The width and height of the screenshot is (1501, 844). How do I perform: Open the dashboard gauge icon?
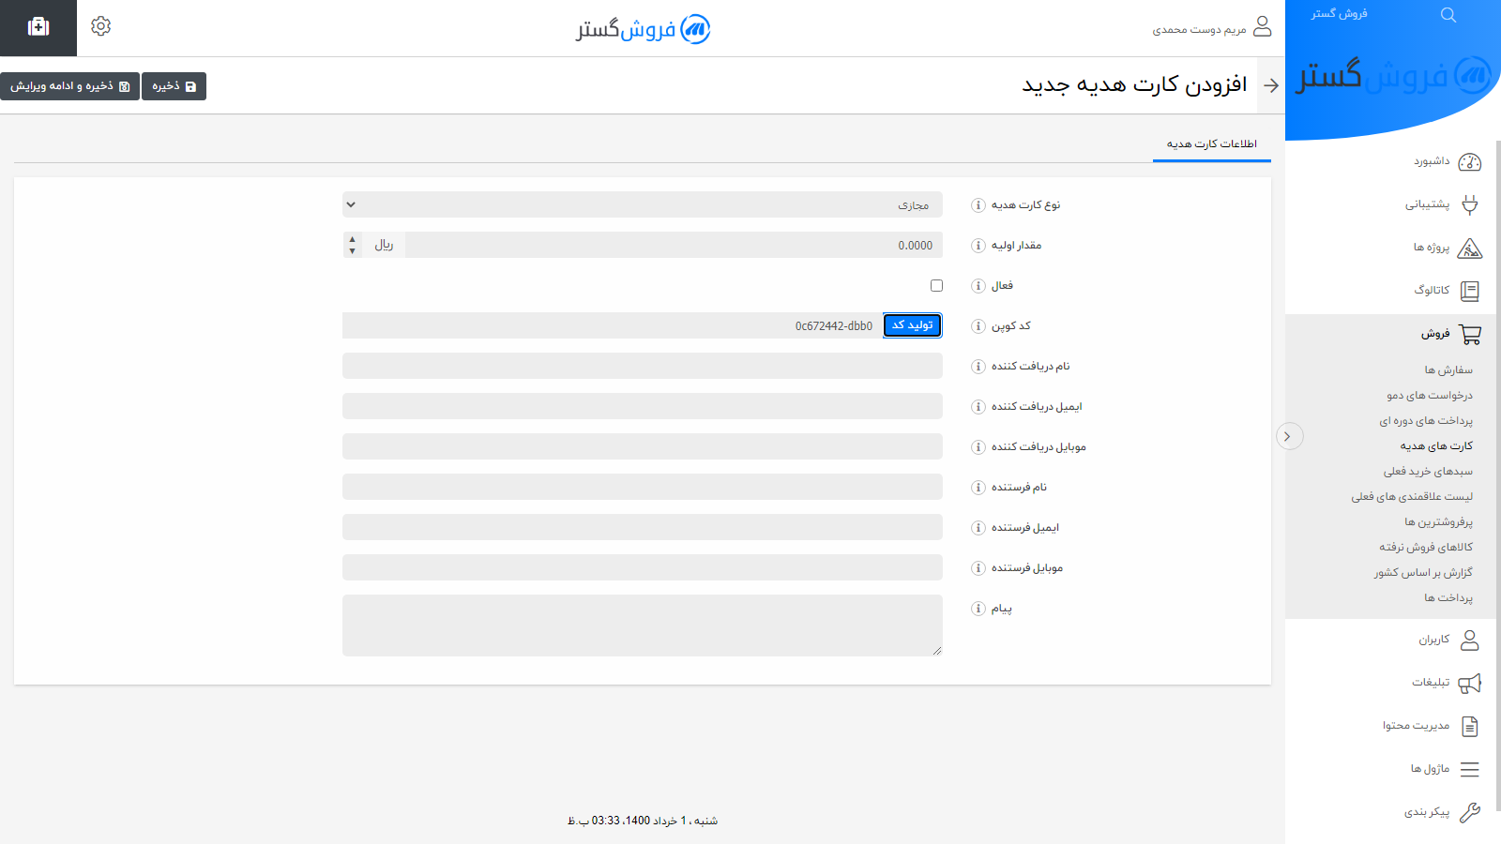coord(1469,162)
